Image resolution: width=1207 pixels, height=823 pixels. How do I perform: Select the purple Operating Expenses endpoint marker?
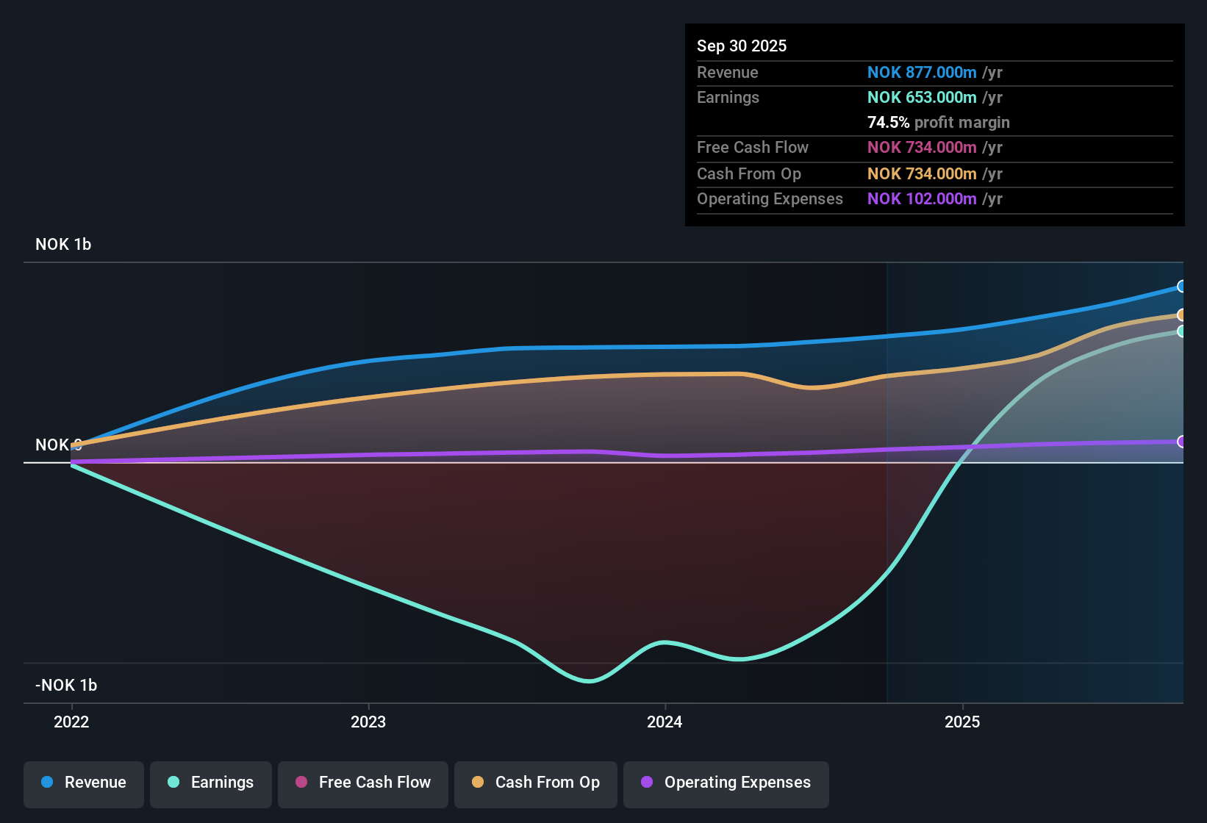click(1181, 442)
